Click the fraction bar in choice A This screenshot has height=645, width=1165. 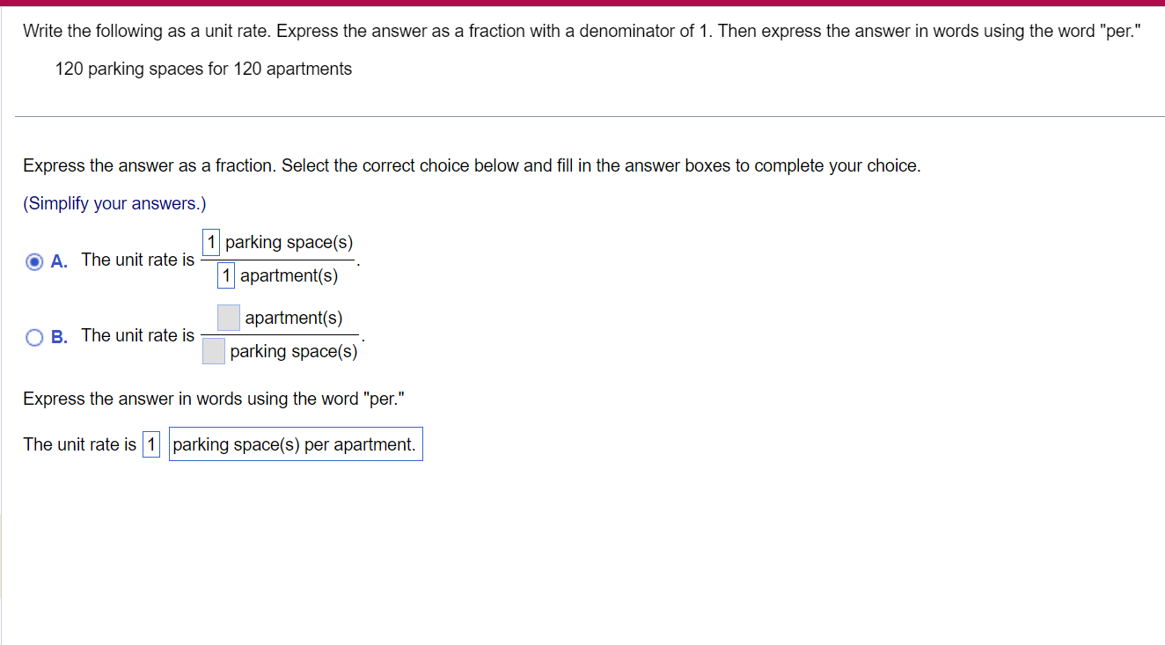(x=277, y=259)
